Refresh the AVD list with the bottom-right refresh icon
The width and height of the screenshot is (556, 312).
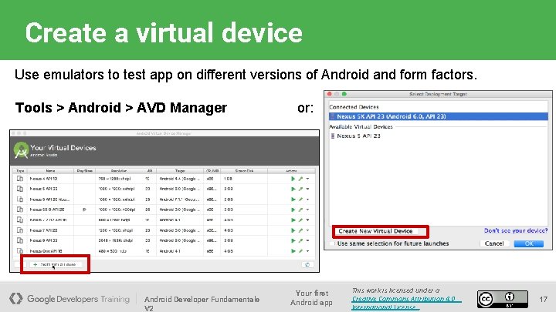[x=307, y=264]
